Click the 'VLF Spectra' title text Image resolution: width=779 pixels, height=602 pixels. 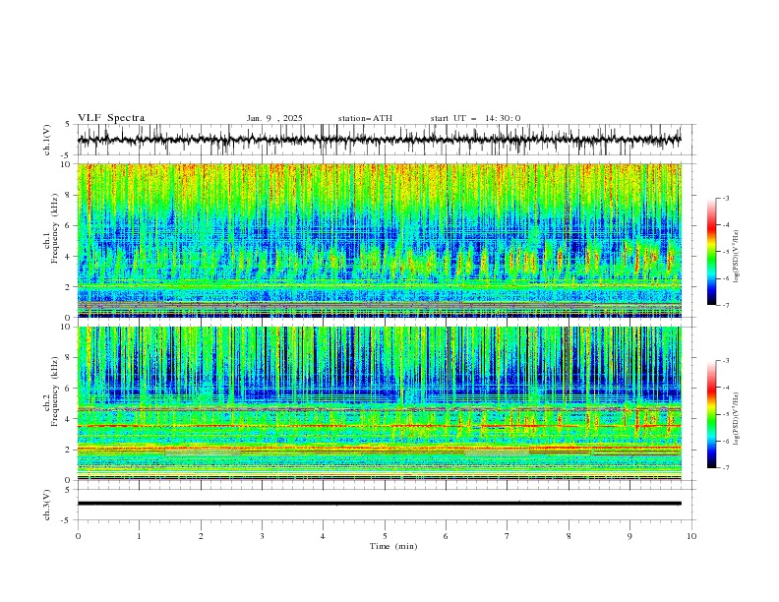pyautogui.click(x=111, y=118)
